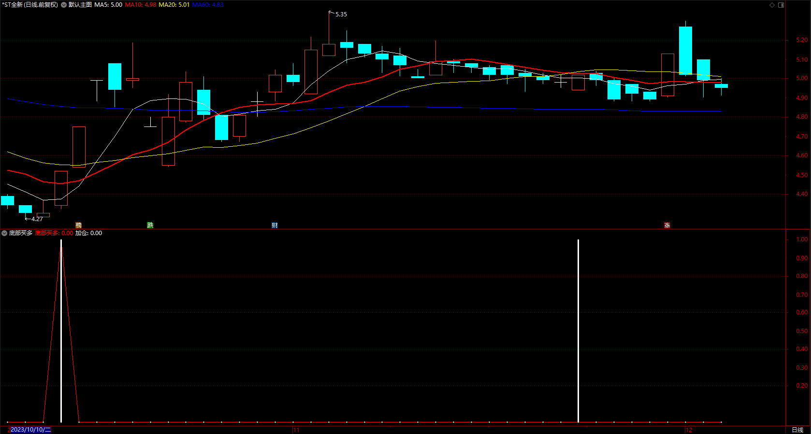Click the 5.35 high price annotation
Viewport: 811px width, 434px height.
[341, 14]
